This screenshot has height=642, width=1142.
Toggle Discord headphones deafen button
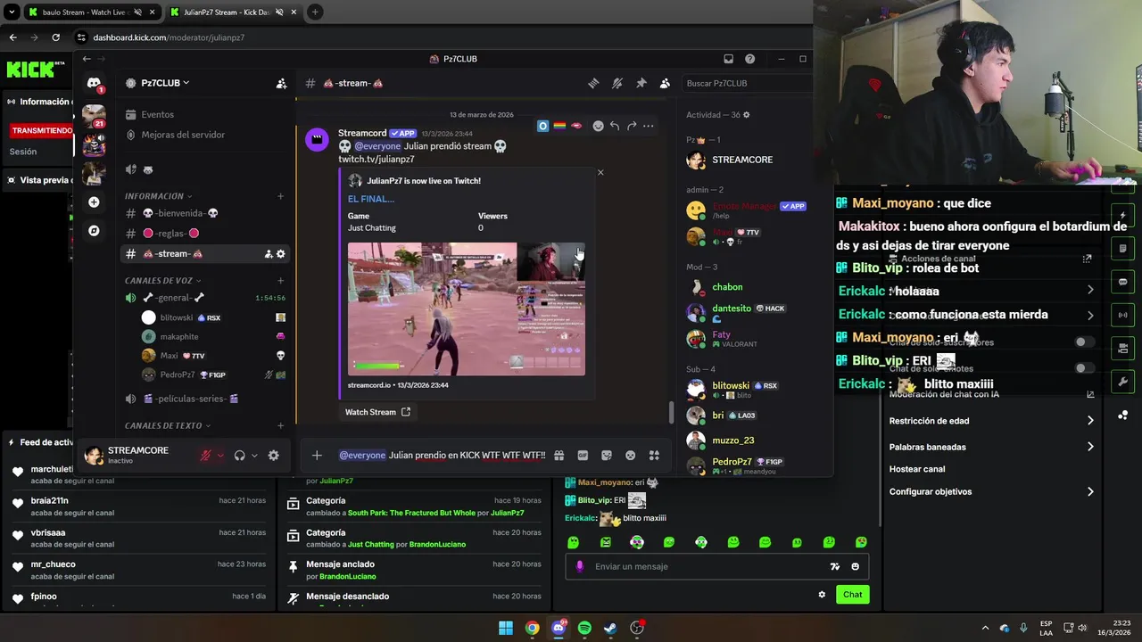click(x=239, y=455)
